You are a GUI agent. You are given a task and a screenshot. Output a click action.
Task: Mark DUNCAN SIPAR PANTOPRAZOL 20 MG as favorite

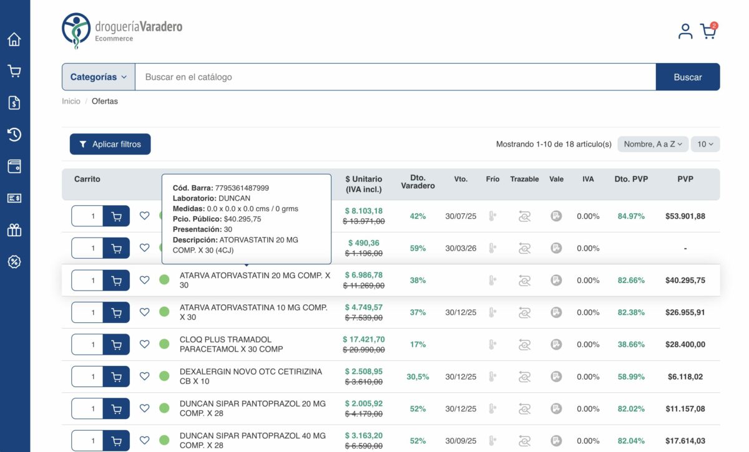[x=144, y=408]
